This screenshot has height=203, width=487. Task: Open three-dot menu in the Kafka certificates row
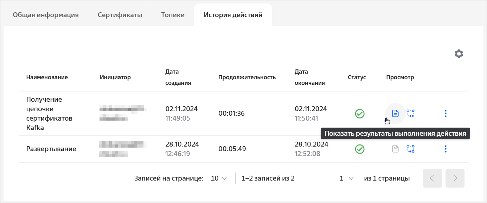pyautogui.click(x=446, y=113)
